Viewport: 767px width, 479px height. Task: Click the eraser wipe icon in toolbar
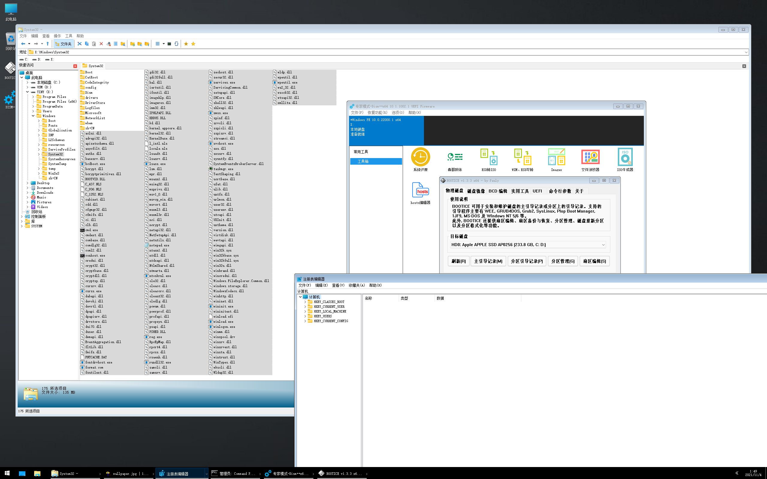(108, 44)
